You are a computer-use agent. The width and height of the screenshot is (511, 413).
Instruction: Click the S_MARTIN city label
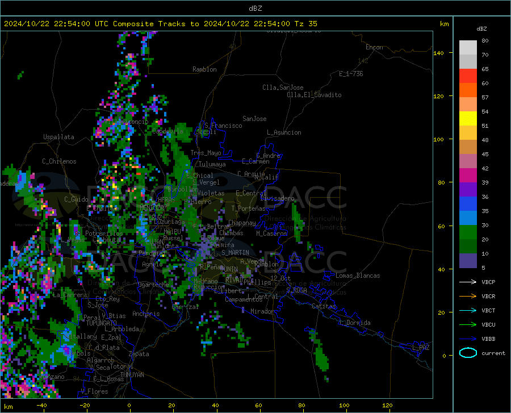click(235, 253)
